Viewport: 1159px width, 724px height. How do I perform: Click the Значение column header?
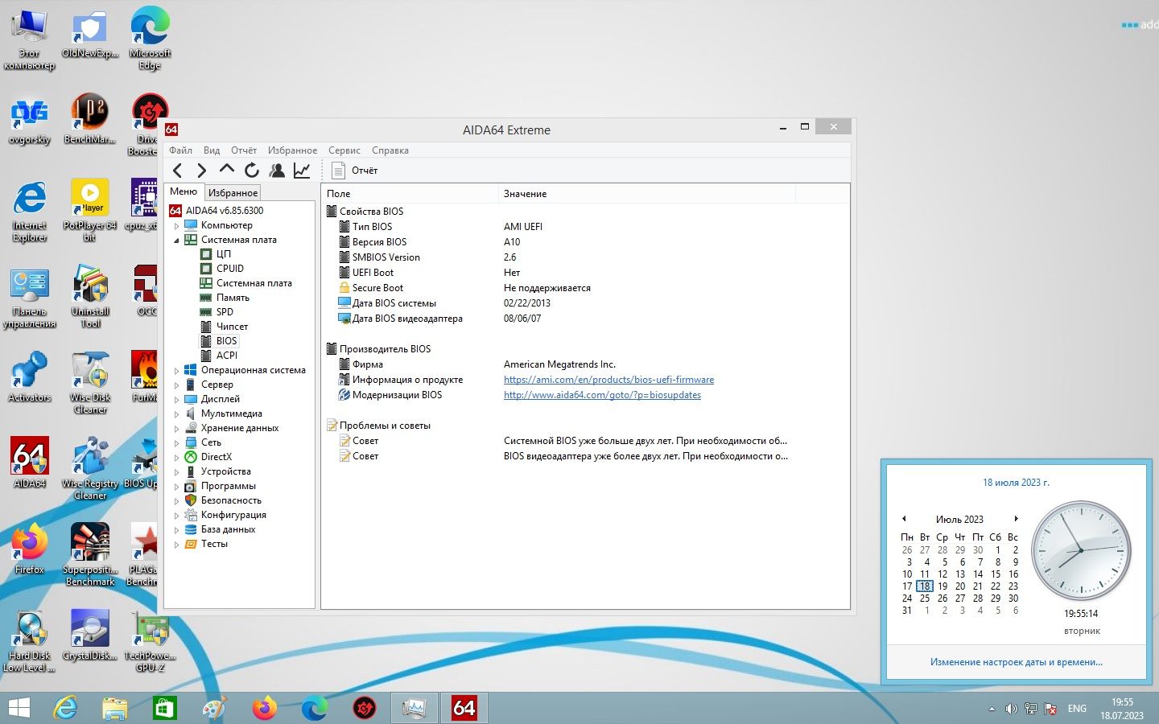[647, 194]
